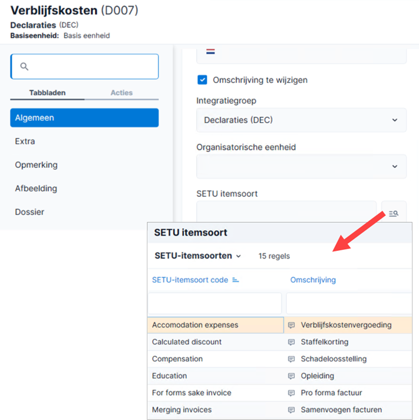This screenshot has width=419, height=420.
Task: Click comment icon next to Schadeloosstelling
Action: coord(291,359)
